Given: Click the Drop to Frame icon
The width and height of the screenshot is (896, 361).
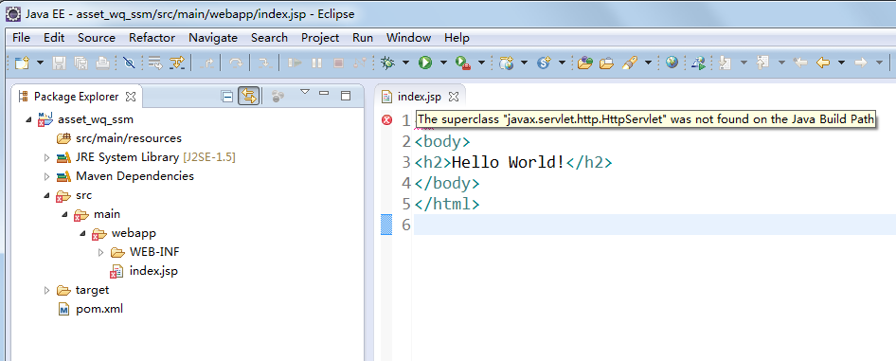Looking at the screenshot, I should 155,63.
